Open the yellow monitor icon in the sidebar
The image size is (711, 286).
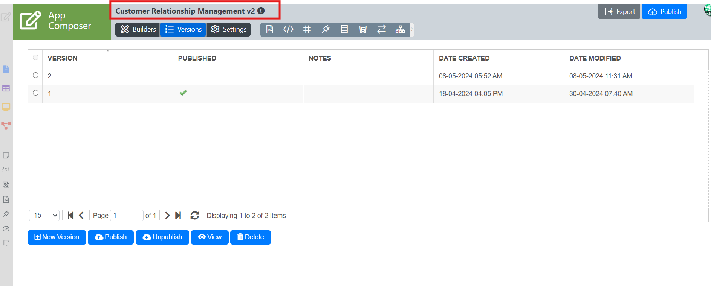[6, 107]
